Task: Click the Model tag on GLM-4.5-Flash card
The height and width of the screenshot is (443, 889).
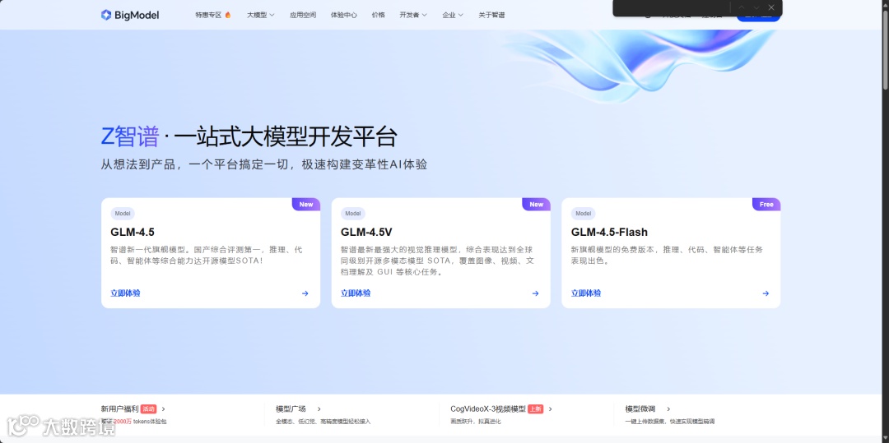Action: point(583,214)
